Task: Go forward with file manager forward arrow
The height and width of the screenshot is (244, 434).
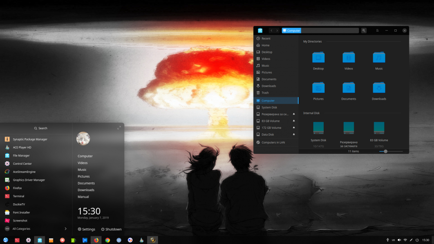Action: pos(277,30)
